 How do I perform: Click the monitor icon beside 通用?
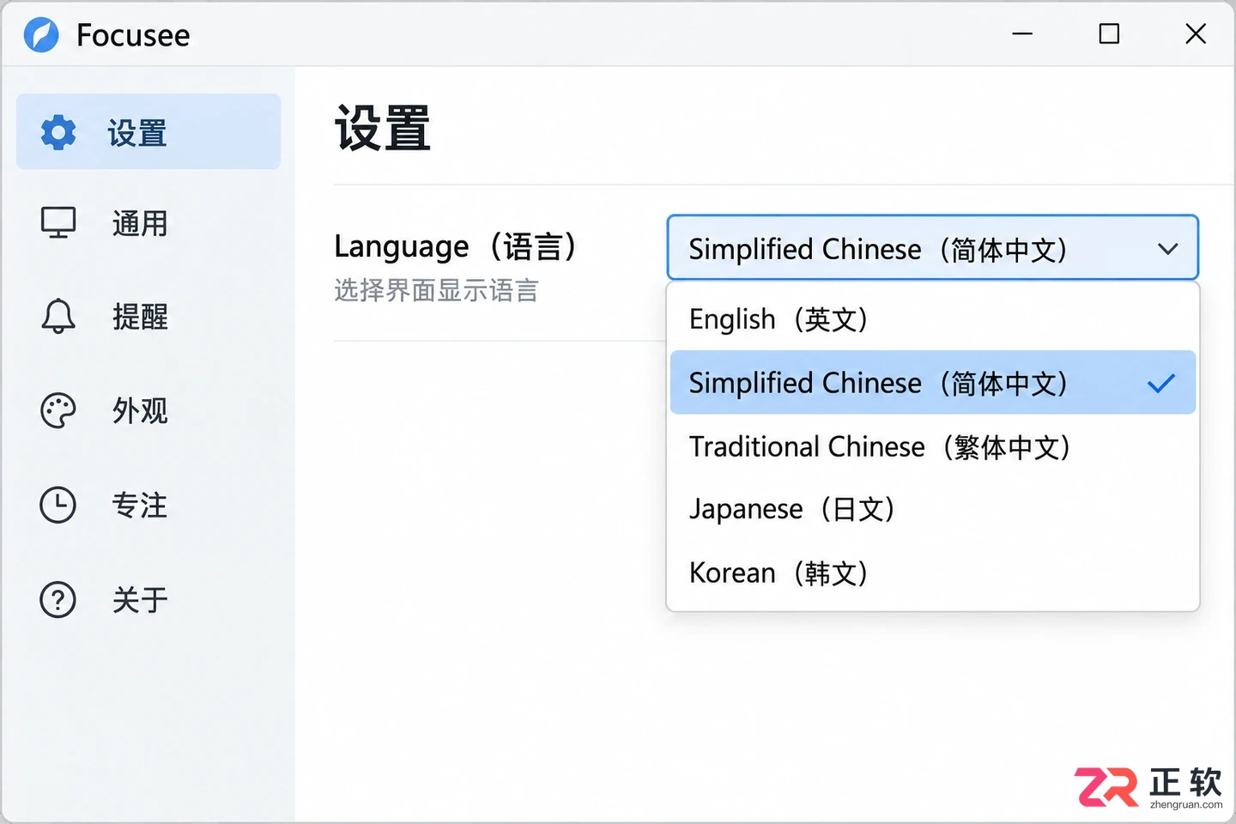point(58,223)
